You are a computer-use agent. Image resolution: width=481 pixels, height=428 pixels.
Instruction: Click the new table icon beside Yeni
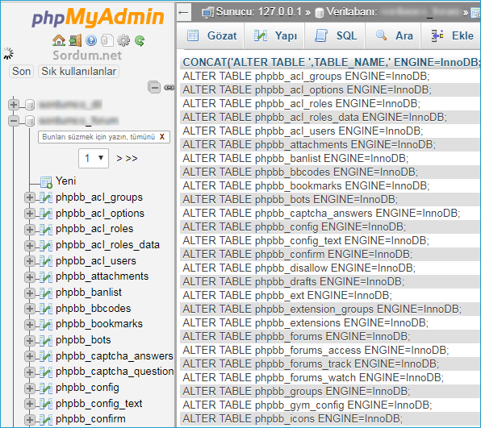(x=46, y=182)
